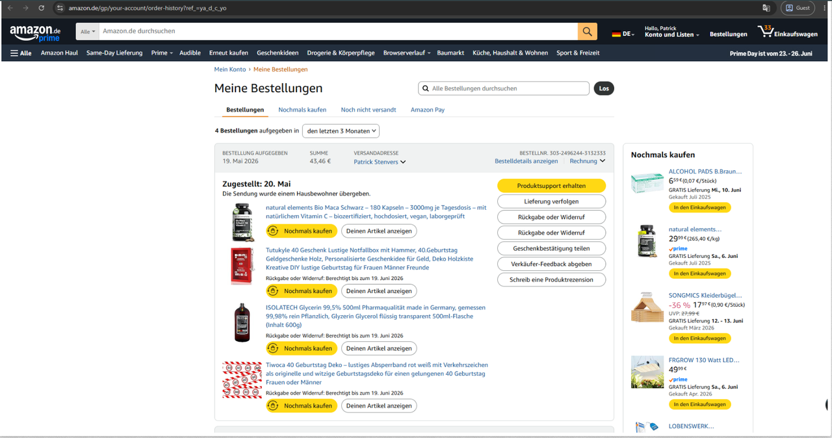Open the Guest profile button
832x438 pixels.
[x=798, y=8]
